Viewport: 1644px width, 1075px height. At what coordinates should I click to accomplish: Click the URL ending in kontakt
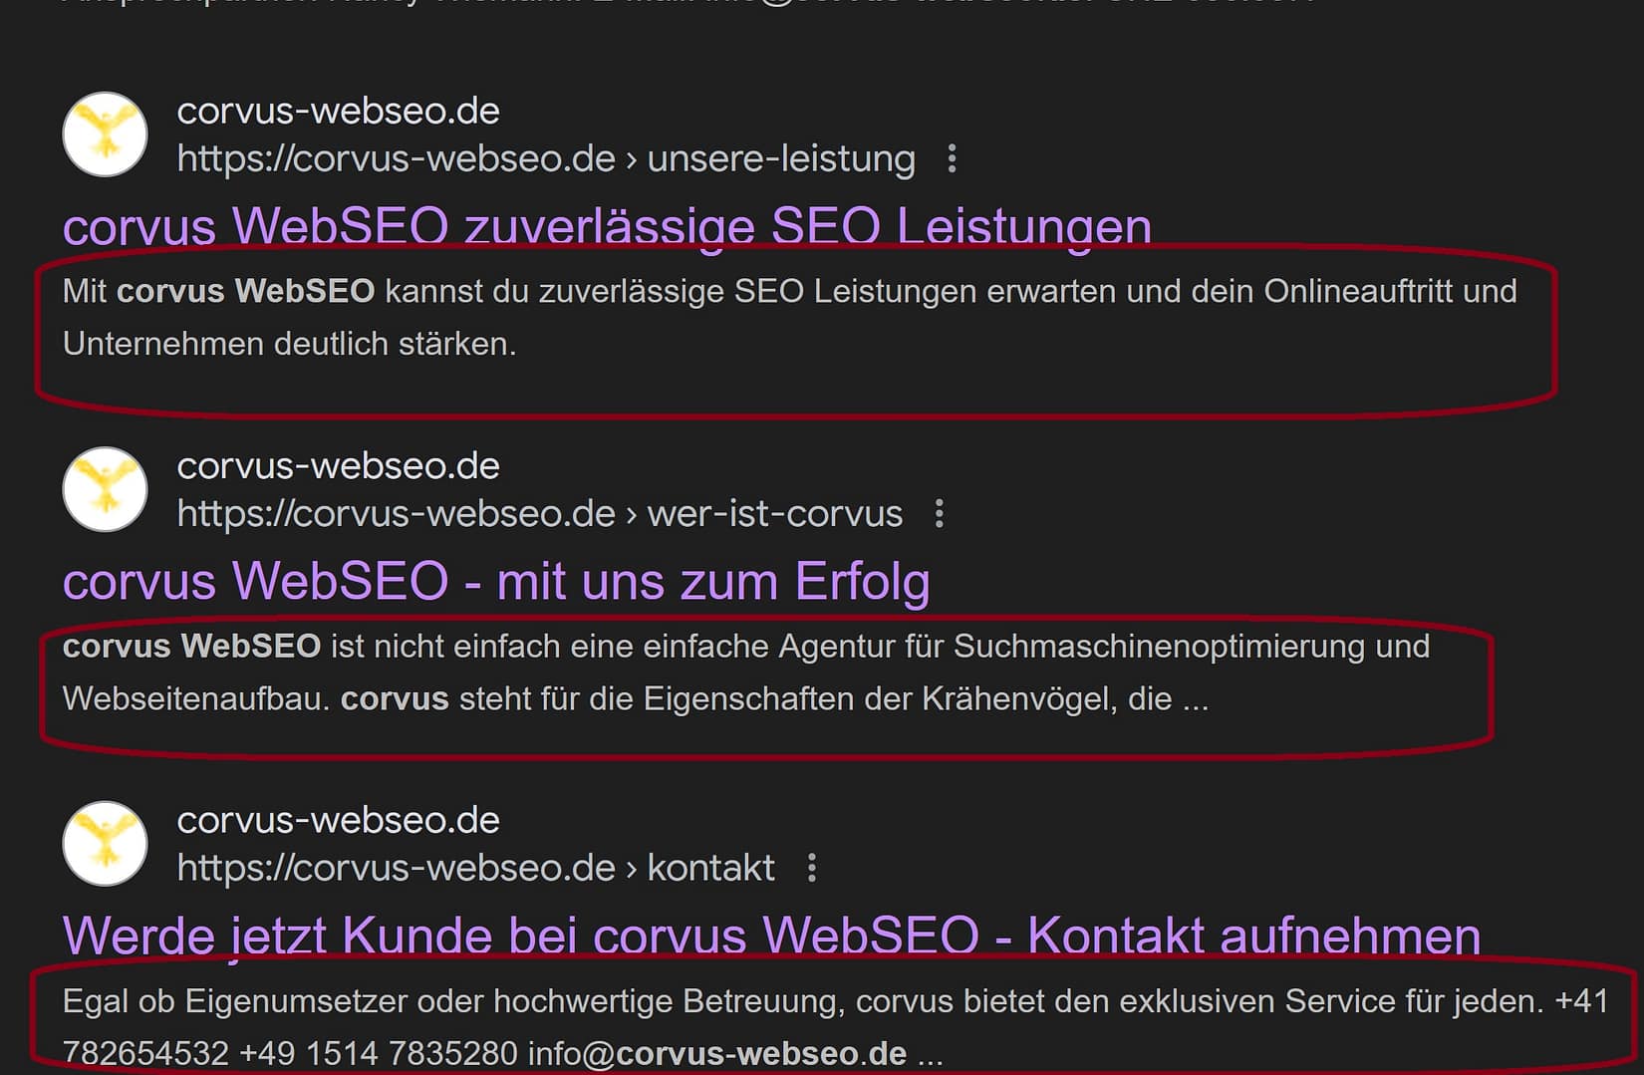click(x=476, y=868)
